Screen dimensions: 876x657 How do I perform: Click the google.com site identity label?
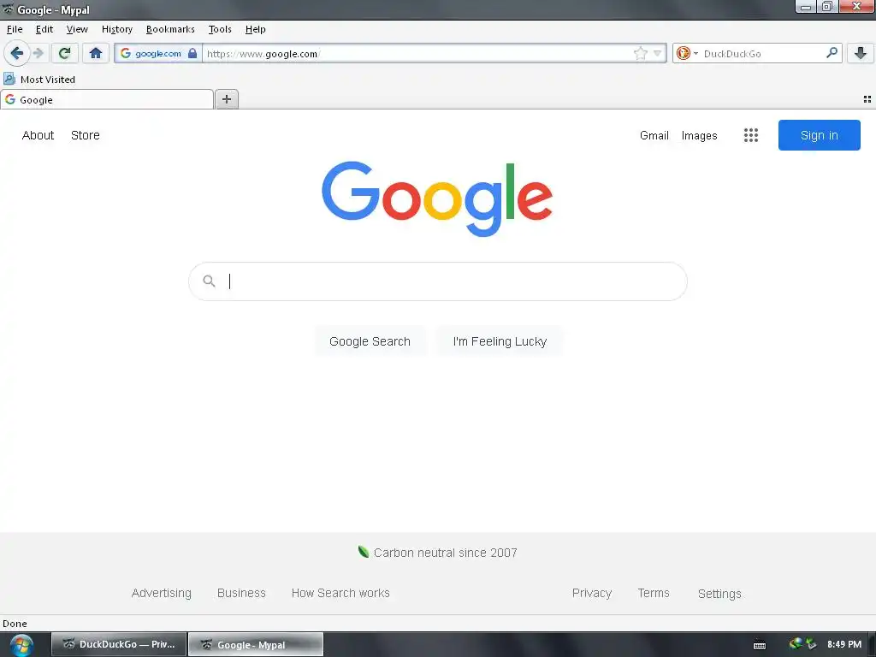[x=158, y=54]
